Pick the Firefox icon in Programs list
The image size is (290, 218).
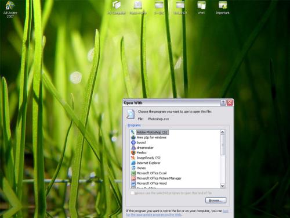pos(133,153)
